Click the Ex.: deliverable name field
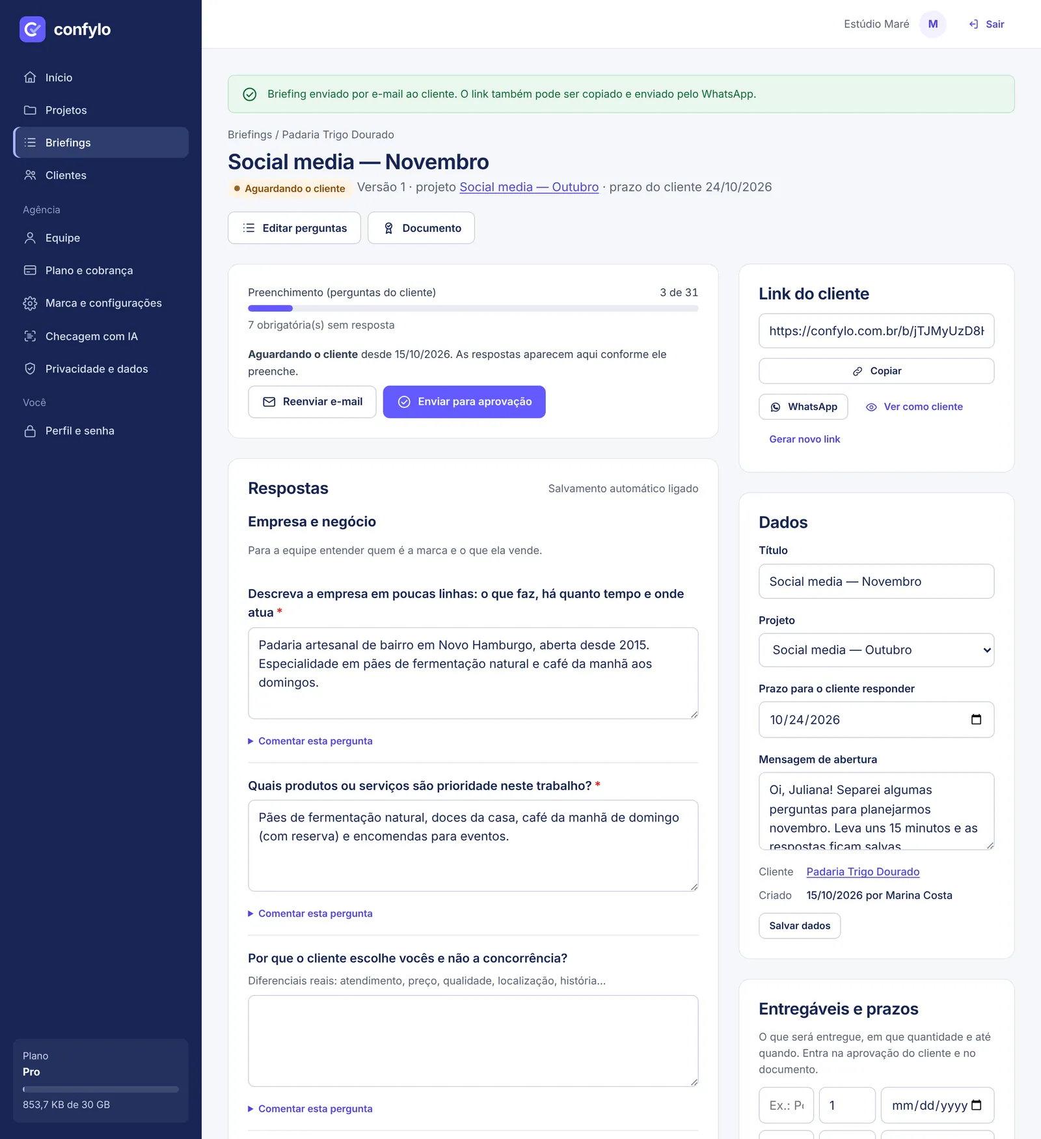Screen dimensions: 1041x1139 (x=786, y=1105)
